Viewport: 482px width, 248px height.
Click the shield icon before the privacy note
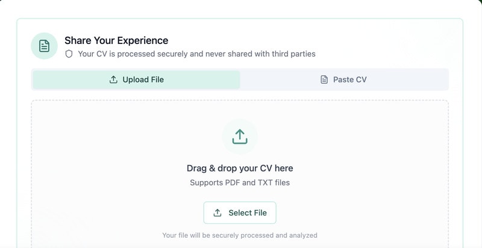(69, 54)
